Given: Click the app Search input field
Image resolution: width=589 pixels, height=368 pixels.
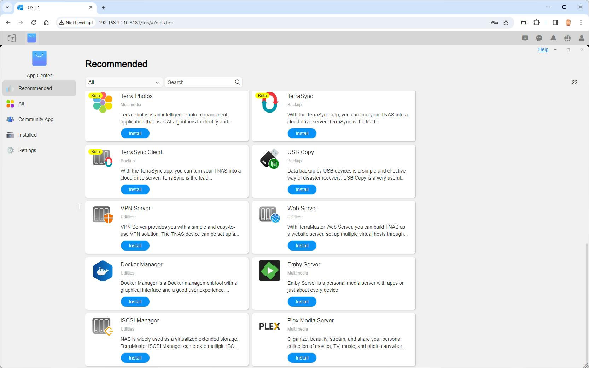Looking at the screenshot, I should click(204, 82).
